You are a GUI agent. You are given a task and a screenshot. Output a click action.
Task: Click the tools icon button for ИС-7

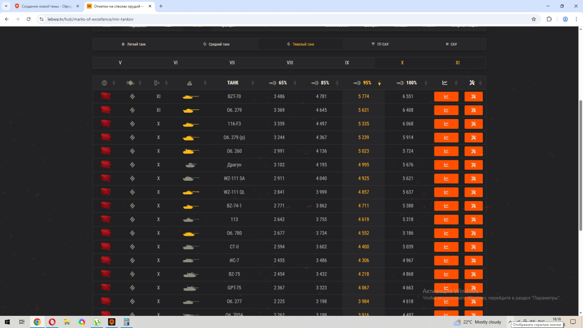(473, 260)
